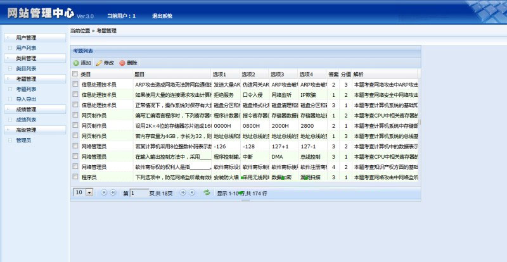
Task: Open 导入导出 in the sidebar menu
Action: click(26, 99)
